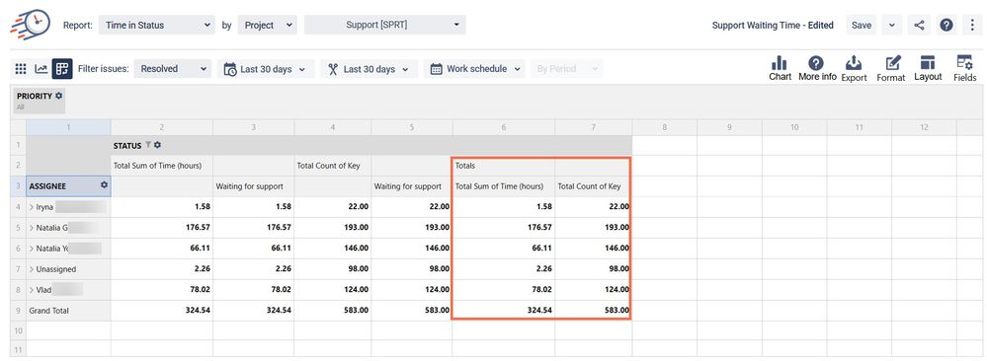
Task: Open ASSIGNEE field gear settings
Action: coord(104,185)
